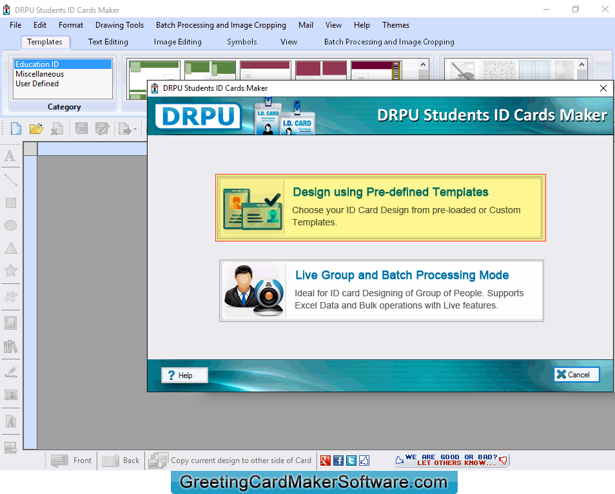
Task: Open the Format menu
Action: point(71,25)
